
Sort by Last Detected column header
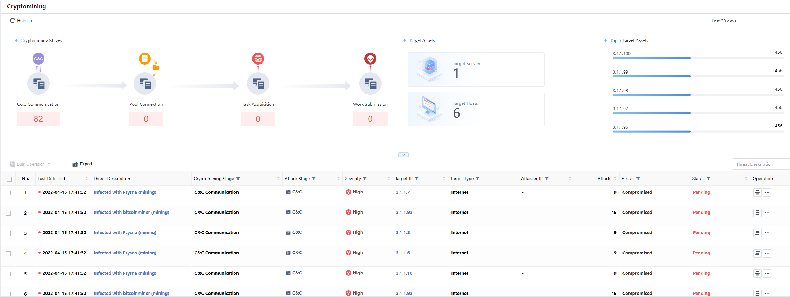tap(51, 179)
